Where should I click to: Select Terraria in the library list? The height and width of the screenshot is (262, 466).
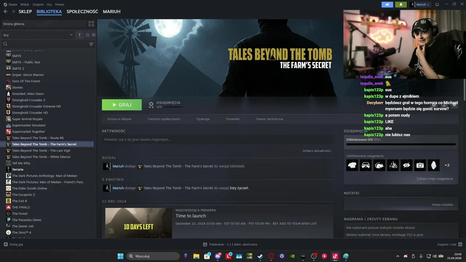click(17, 169)
